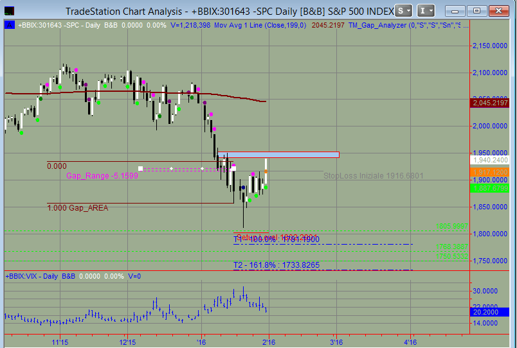Click the 'T2 - 161.8% : 1733.8265' target label
The height and width of the screenshot is (348, 517).
click(277, 265)
